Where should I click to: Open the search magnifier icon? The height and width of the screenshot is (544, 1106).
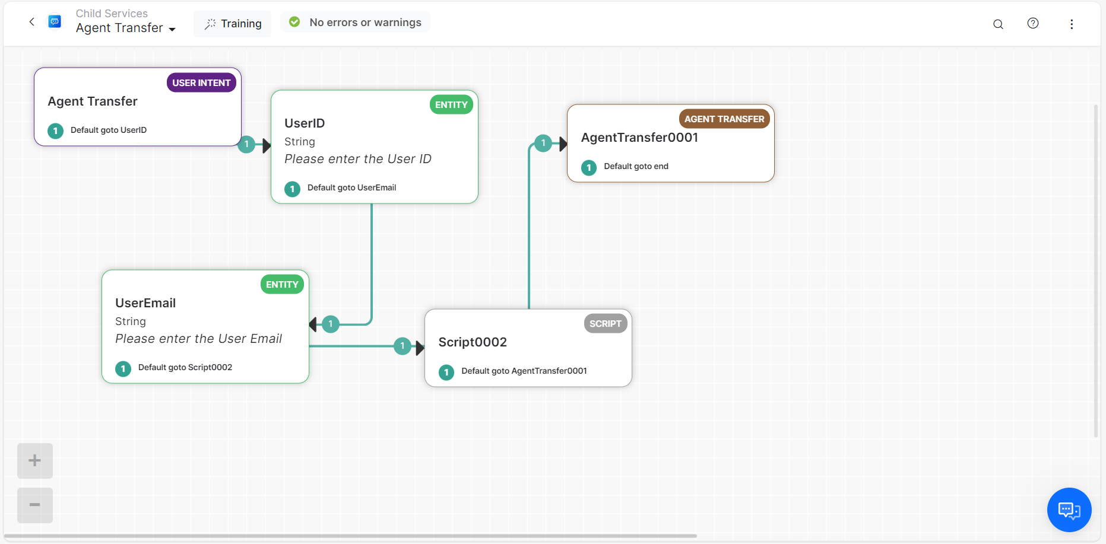point(998,24)
